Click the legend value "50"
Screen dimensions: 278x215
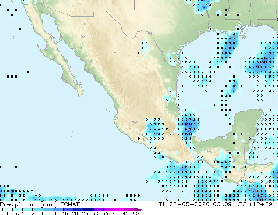tap(135, 213)
